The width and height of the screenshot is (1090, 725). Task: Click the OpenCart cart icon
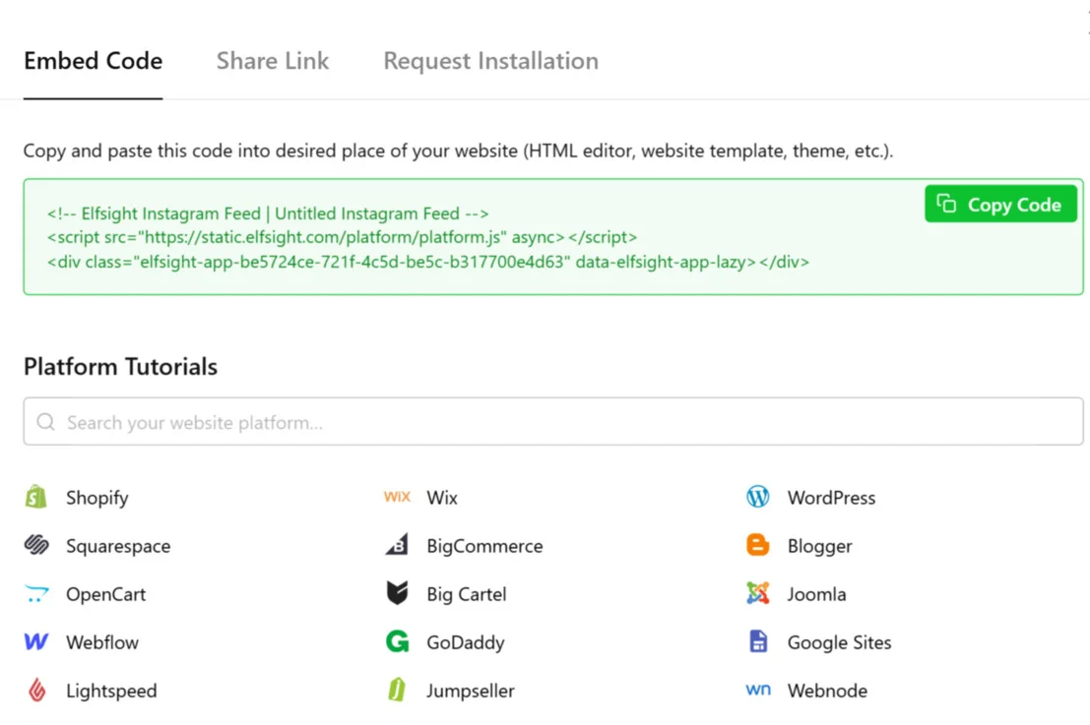tap(36, 594)
